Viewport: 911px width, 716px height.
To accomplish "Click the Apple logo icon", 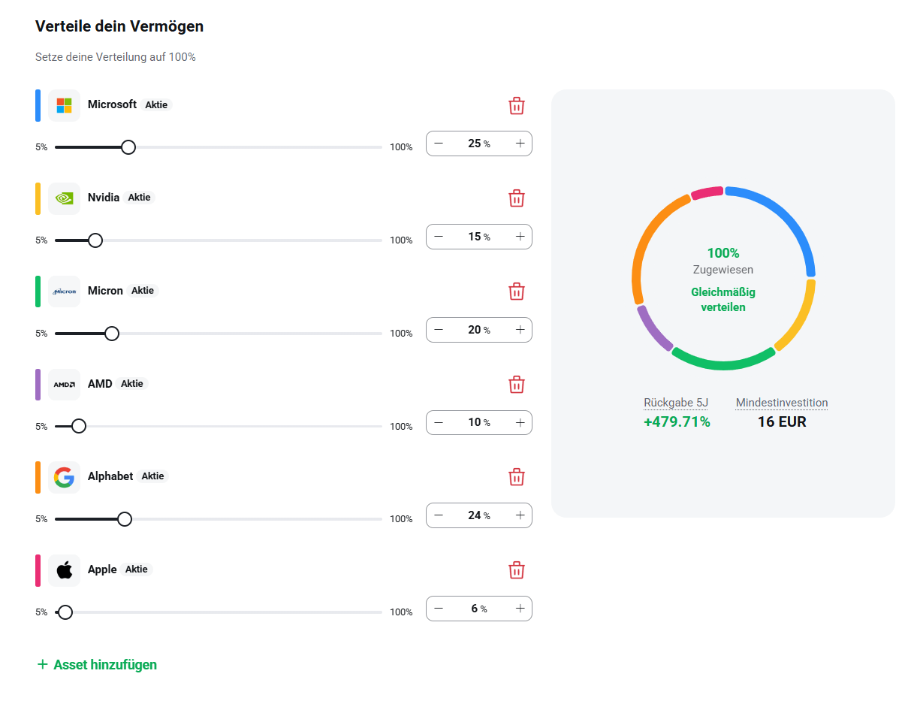I will tap(65, 570).
